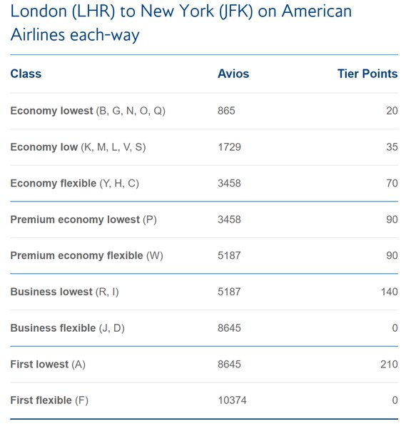Click the 865 Avios value
Viewport: 411px width, 429px height.
click(226, 111)
